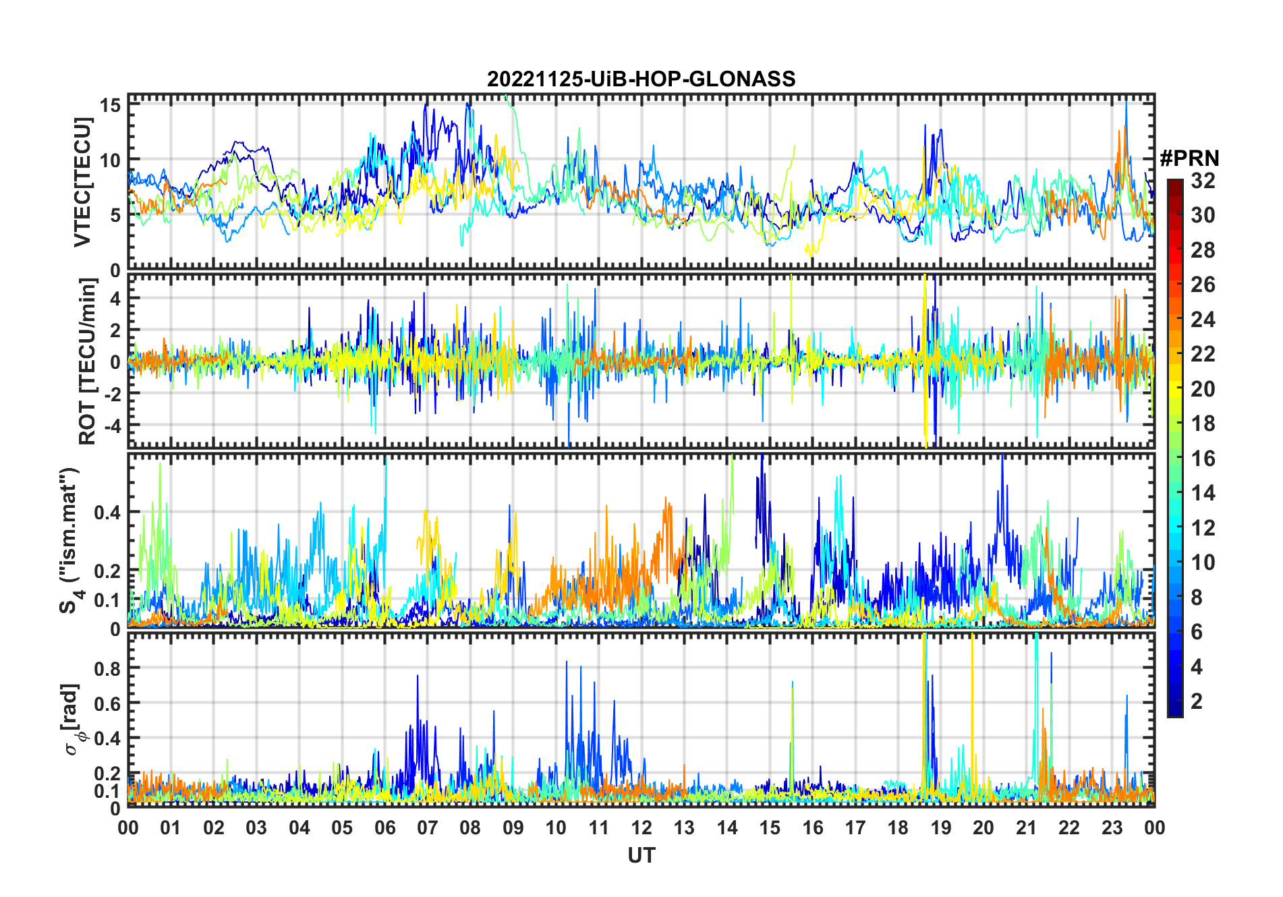Select x-axis hour label 21

tap(1026, 828)
